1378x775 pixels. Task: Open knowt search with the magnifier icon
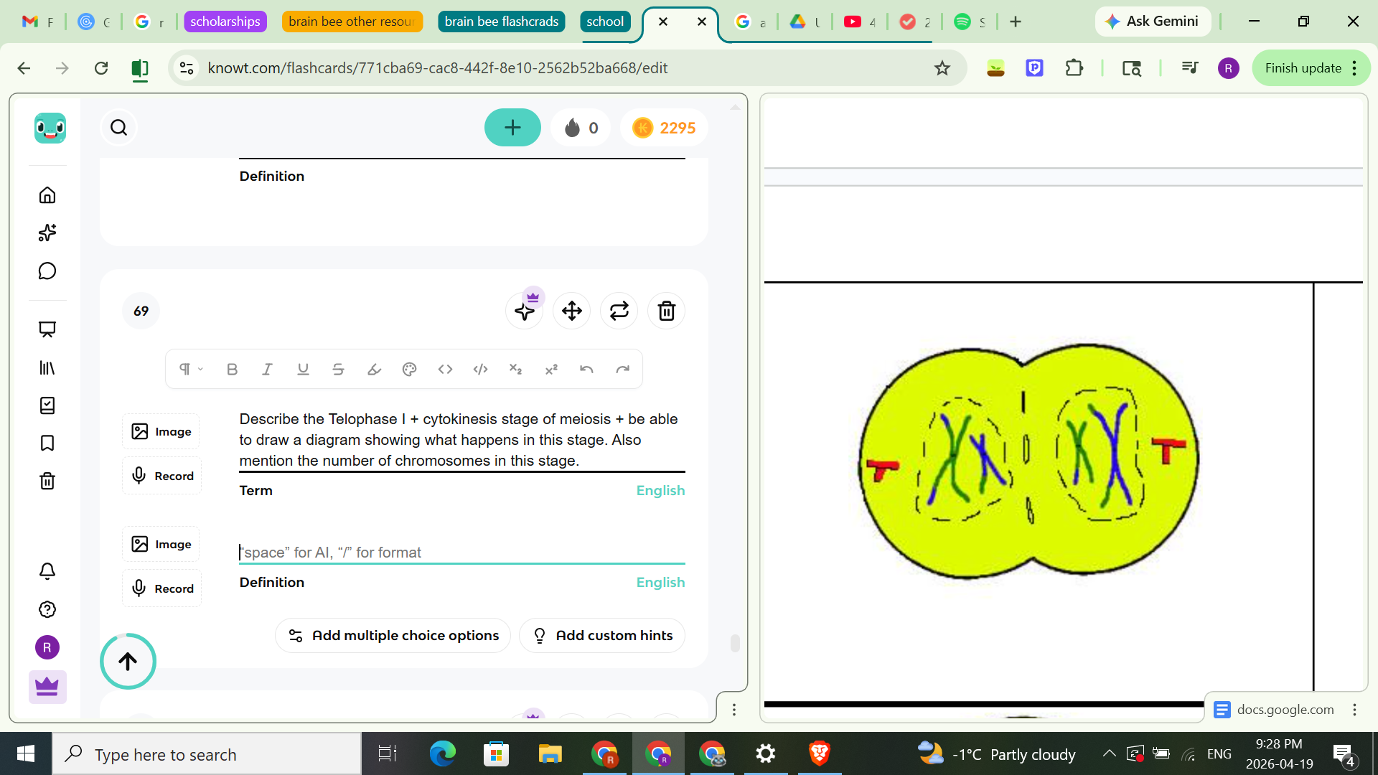(x=118, y=127)
